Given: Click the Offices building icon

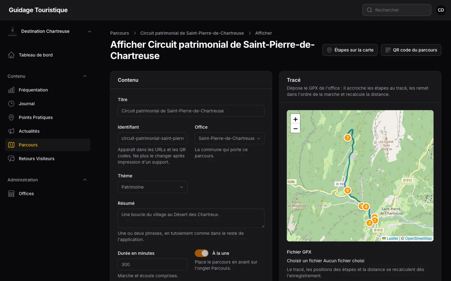Looking at the screenshot, I should click(11, 194).
